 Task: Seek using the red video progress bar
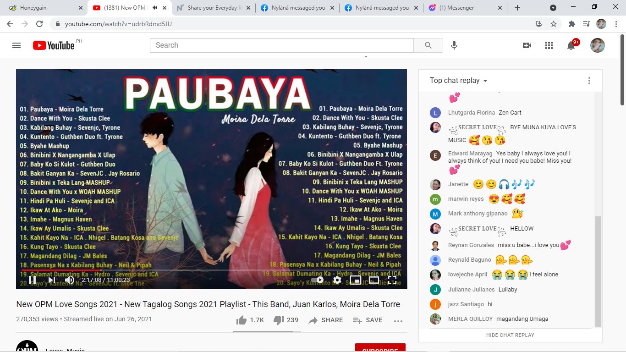[x=211, y=270]
